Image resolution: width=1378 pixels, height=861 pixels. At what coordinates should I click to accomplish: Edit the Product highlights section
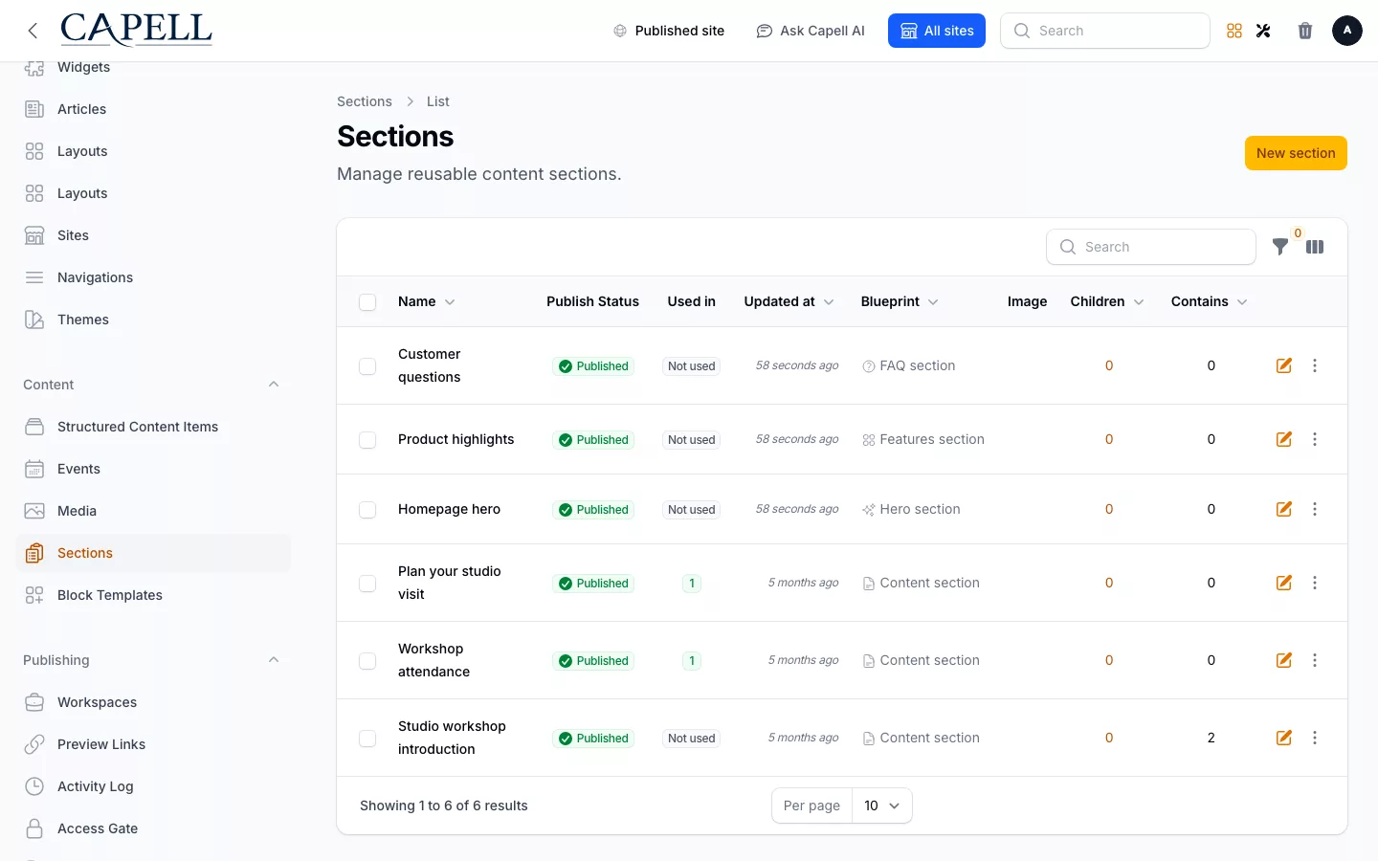(1284, 439)
